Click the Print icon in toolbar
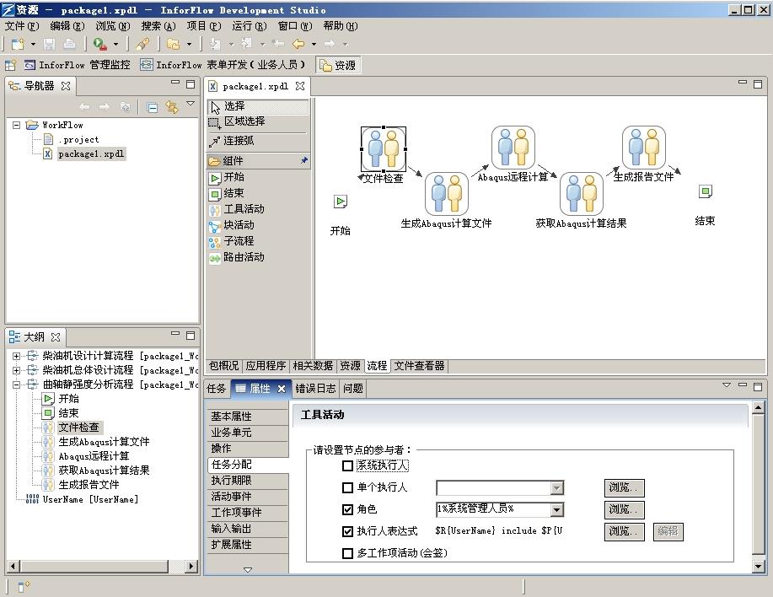 click(69, 45)
